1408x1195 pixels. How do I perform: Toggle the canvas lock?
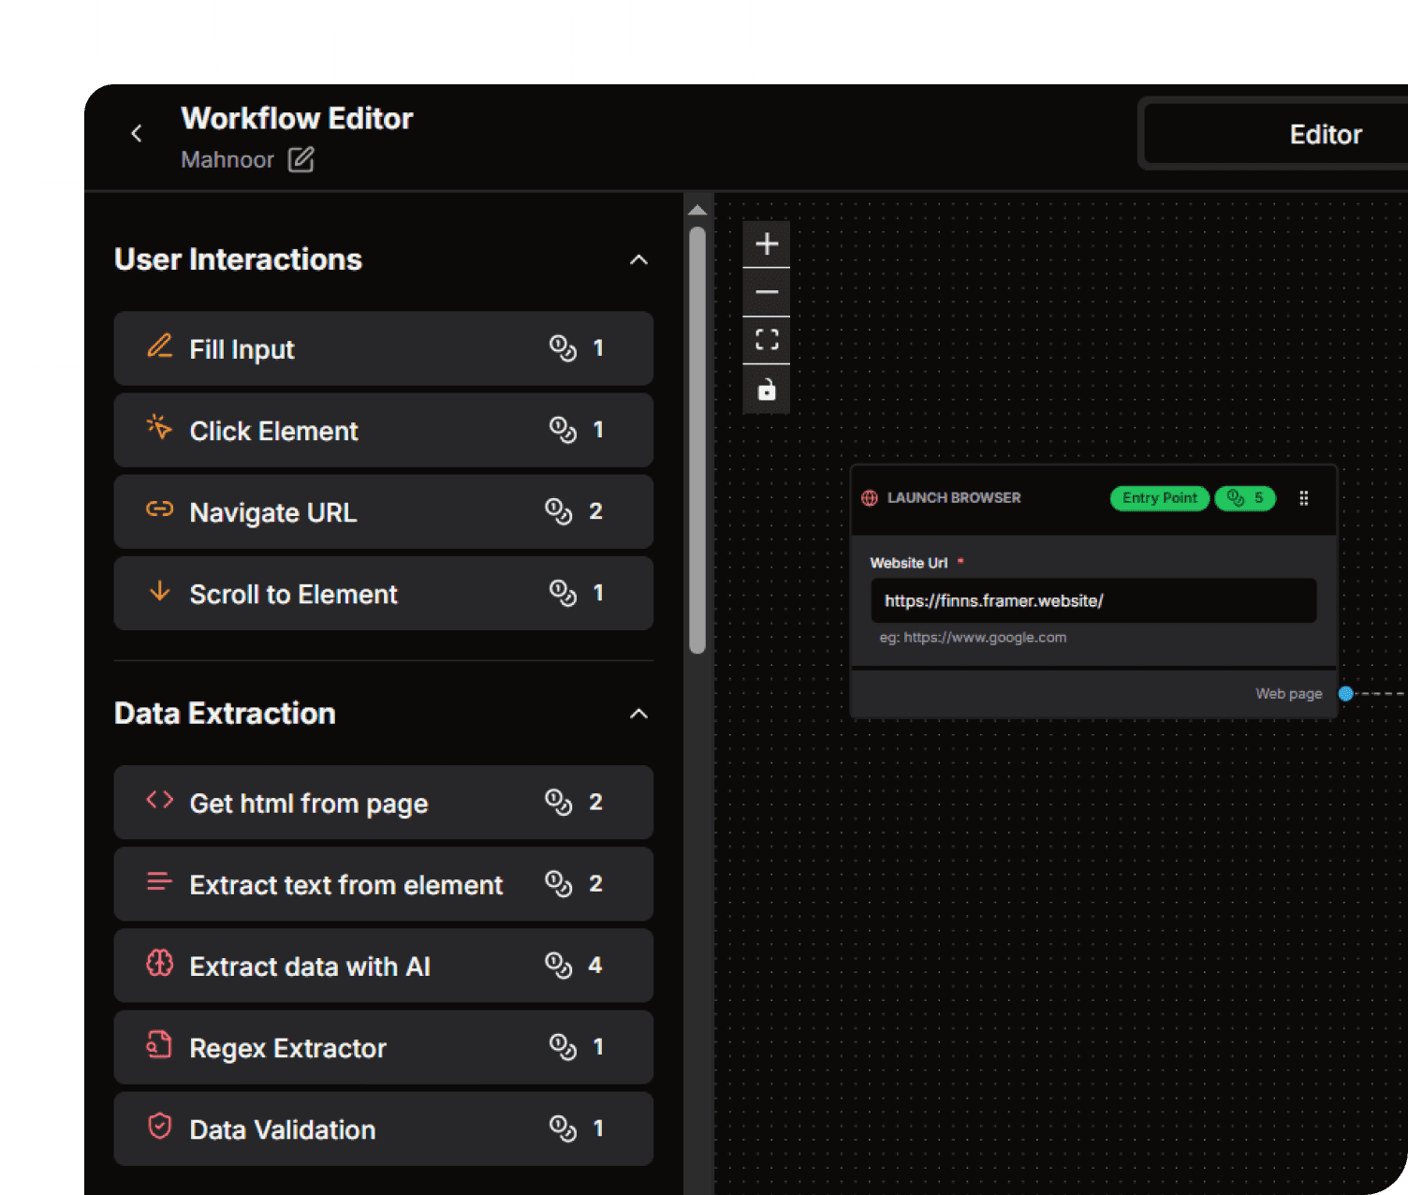(x=766, y=389)
